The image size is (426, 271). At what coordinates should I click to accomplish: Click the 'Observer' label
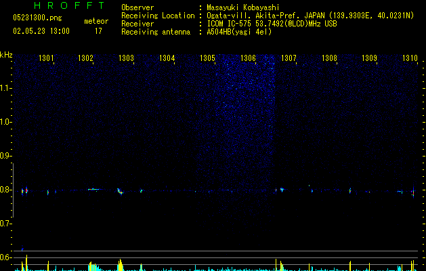[x=137, y=7]
